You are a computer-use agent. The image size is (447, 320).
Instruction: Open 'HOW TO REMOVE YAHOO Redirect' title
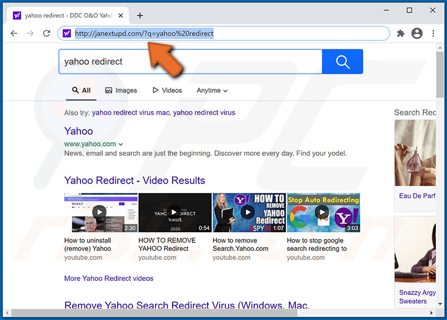(167, 245)
